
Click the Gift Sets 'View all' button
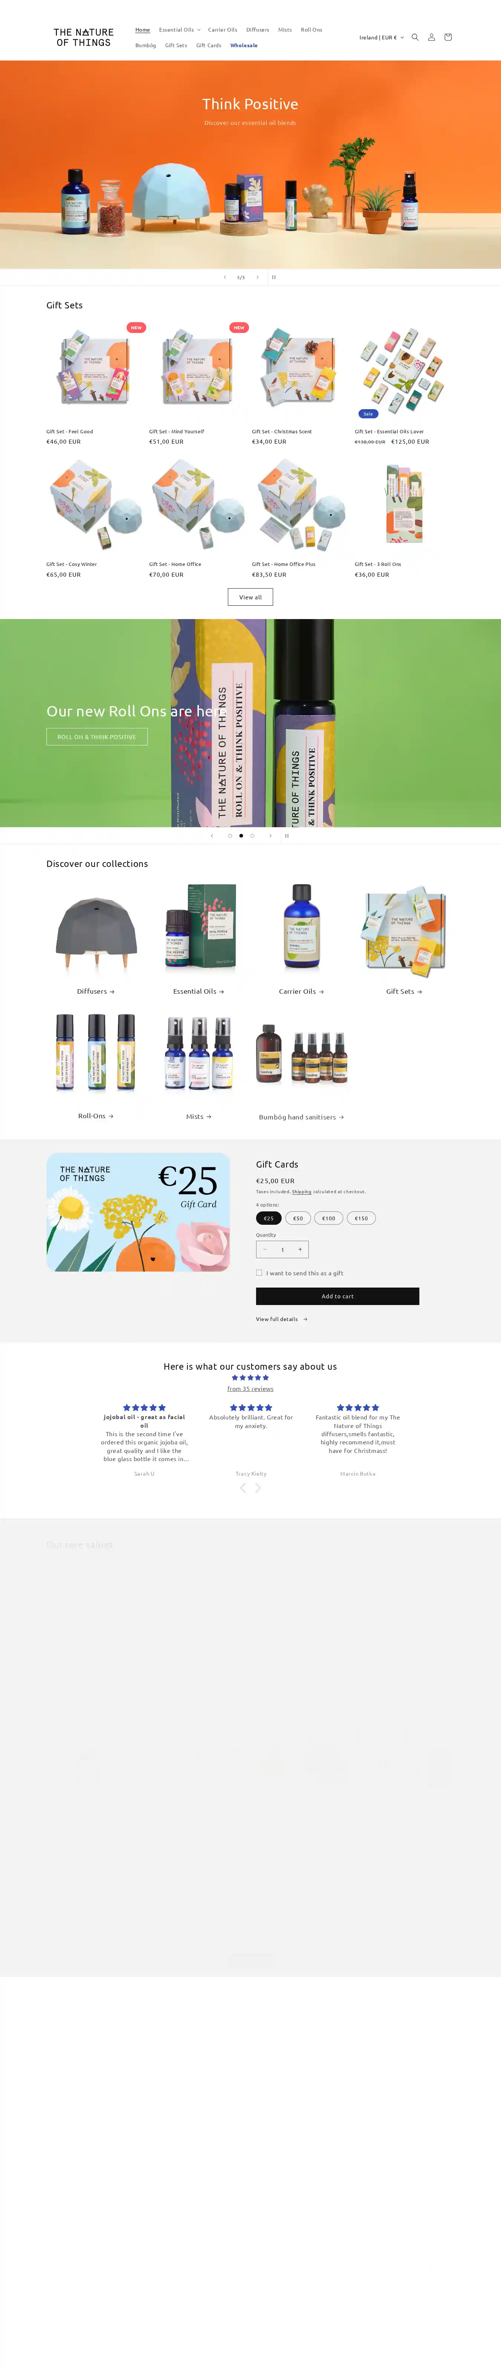(250, 597)
